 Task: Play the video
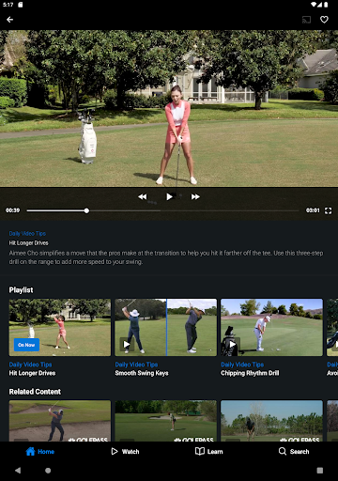(169, 196)
